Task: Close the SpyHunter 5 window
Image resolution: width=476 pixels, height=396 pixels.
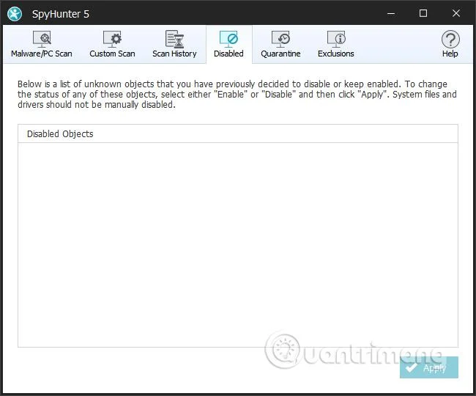Action: coord(456,13)
